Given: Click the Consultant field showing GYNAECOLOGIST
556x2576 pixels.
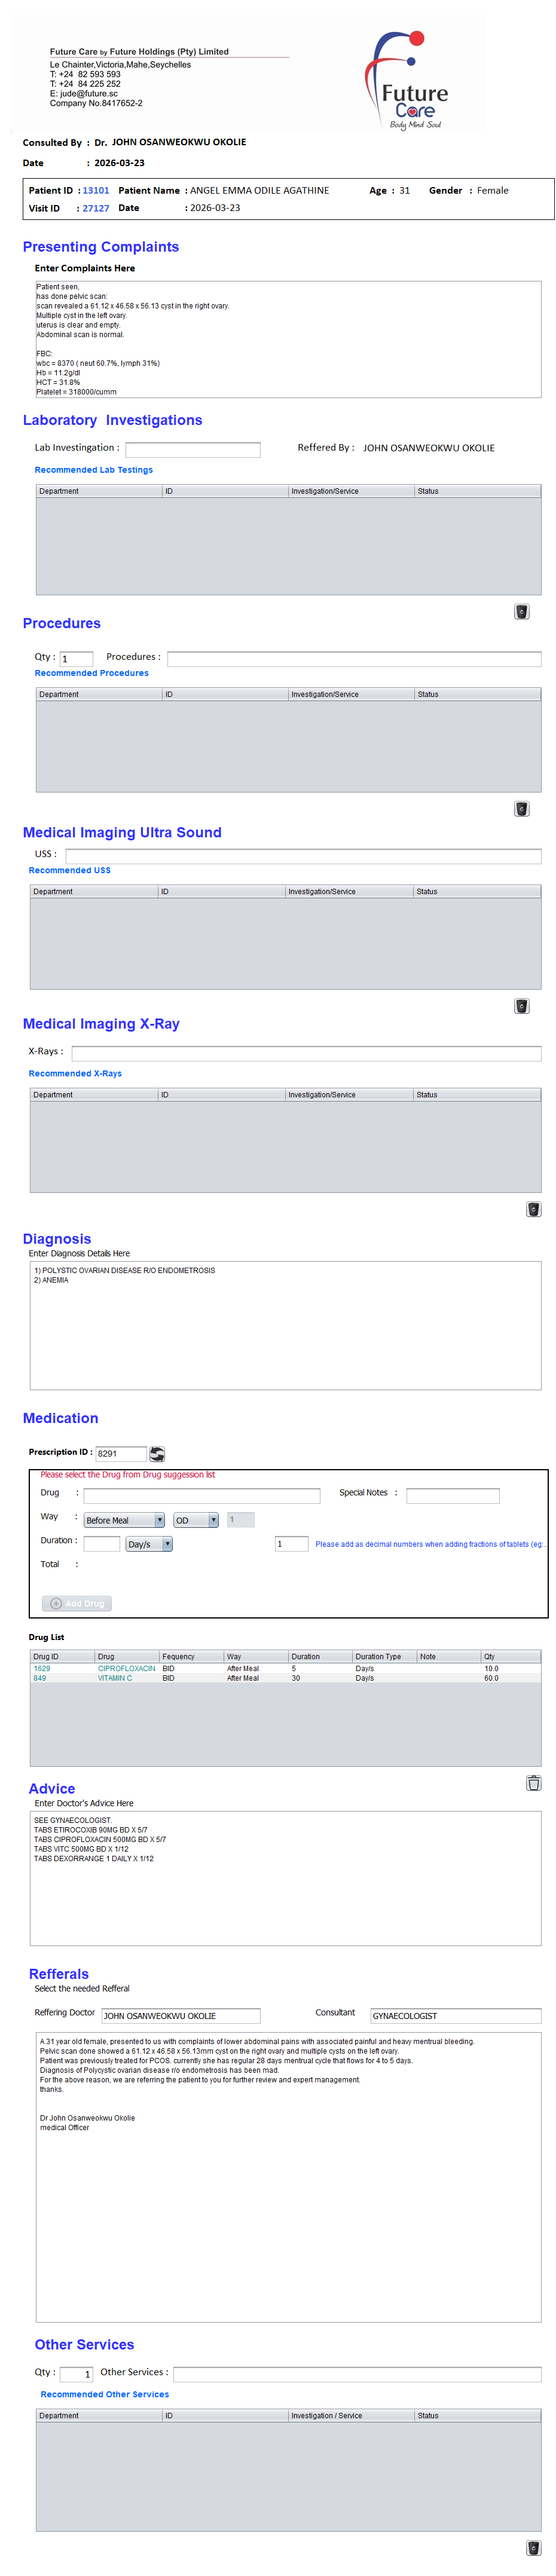Looking at the screenshot, I should (455, 2015).
